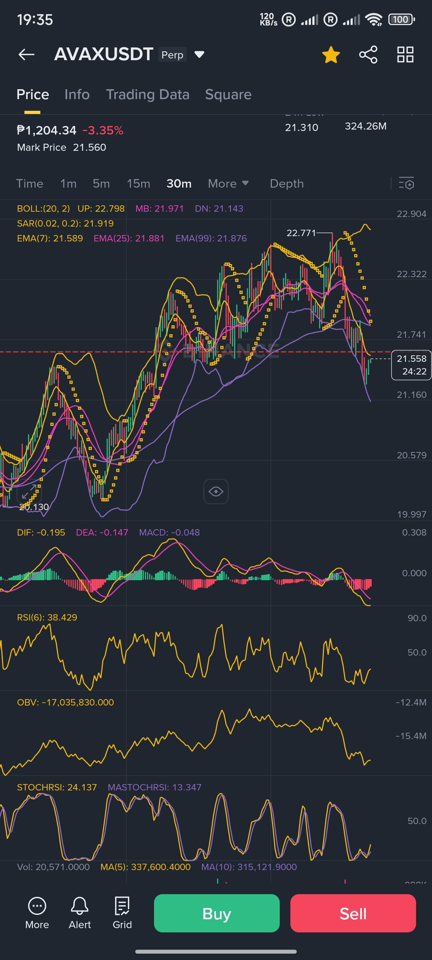Open the Square tab

tap(228, 95)
